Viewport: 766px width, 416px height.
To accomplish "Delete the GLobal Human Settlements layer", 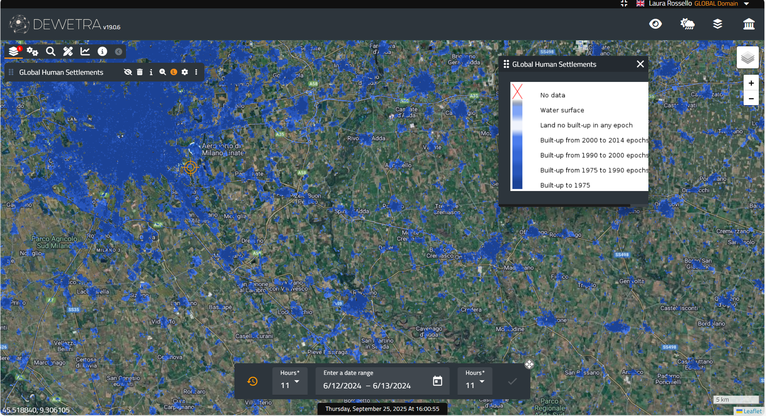I will (x=140, y=72).
